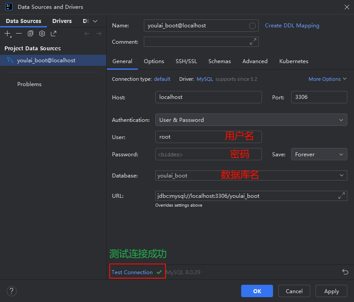Screen dimensions: 354x302
Task: Select youlai_boot@localhost in data sources list
Action: 53,60
